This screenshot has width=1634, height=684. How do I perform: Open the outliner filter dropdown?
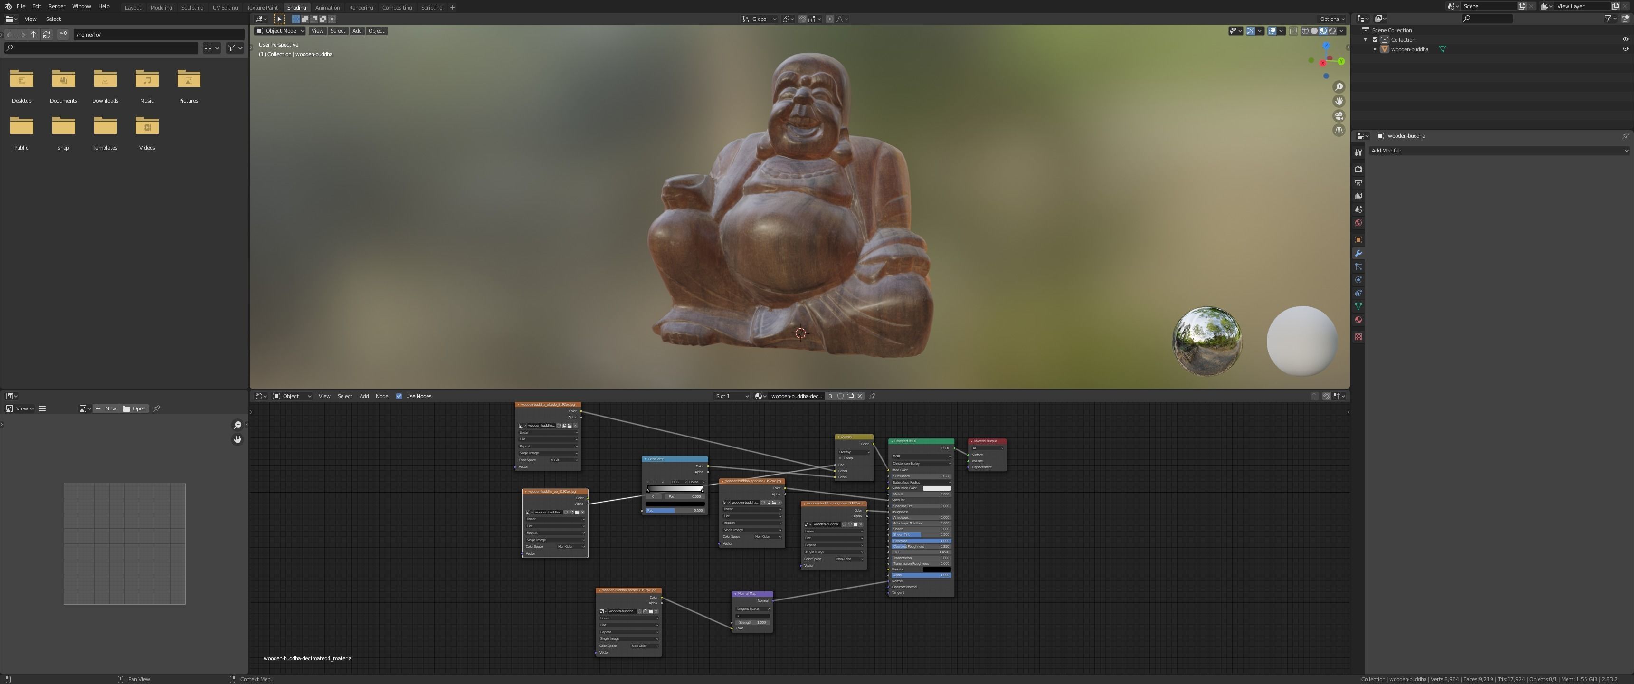pos(1610,19)
